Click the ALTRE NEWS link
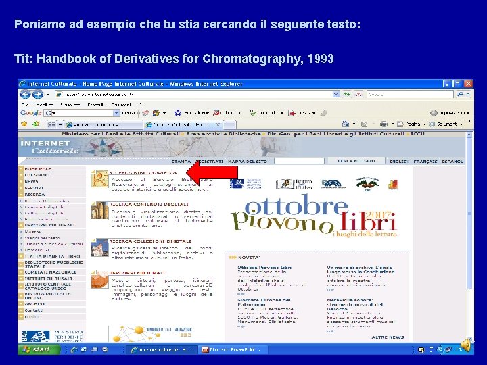Screen dimensions: 487x365 tap(388, 337)
